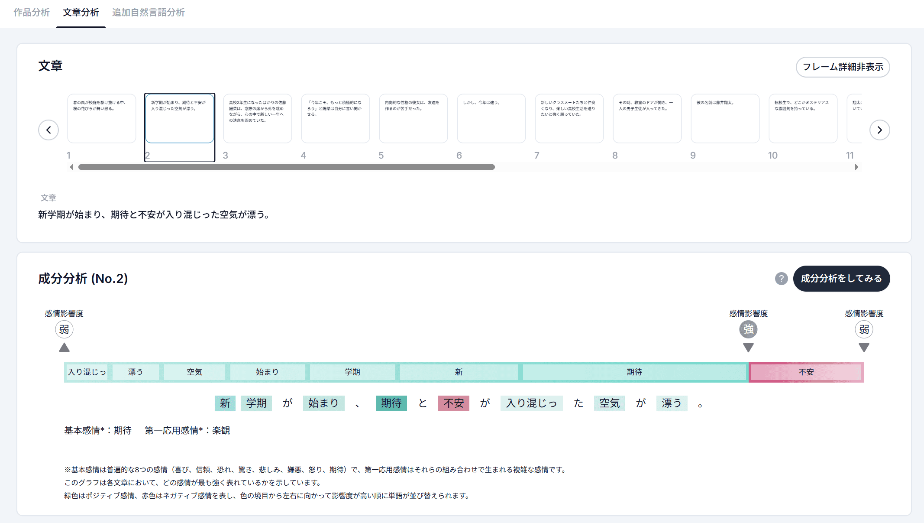924x523 pixels.
Task: Click the フレーム詳細非表示 button
Action: (x=843, y=67)
